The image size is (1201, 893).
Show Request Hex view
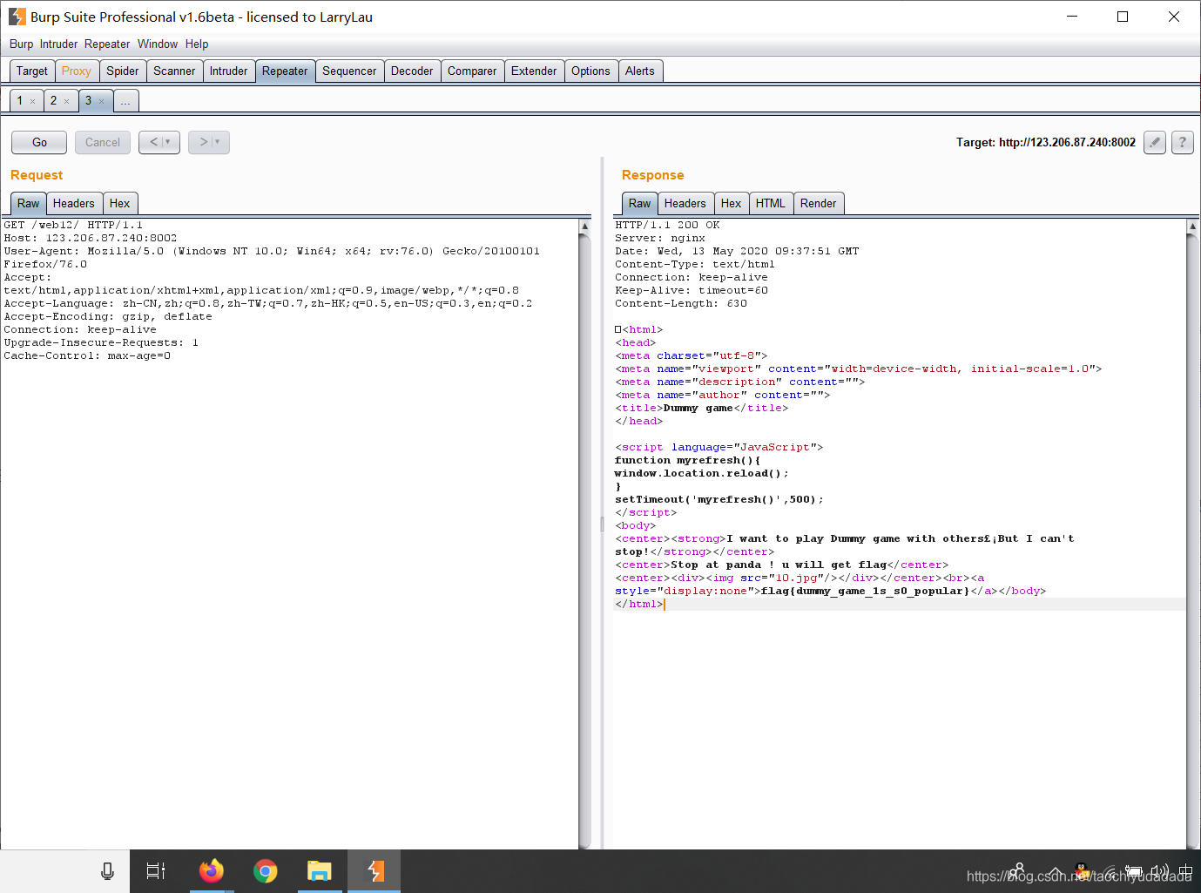pos(120,204)
